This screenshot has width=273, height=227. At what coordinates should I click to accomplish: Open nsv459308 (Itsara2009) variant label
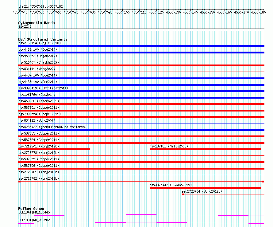click(39, 101)
